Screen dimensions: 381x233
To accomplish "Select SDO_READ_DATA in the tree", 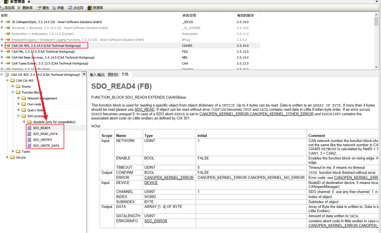I will (45, 134).
